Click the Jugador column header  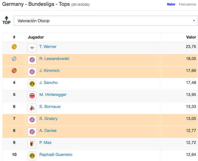[36, 37]
